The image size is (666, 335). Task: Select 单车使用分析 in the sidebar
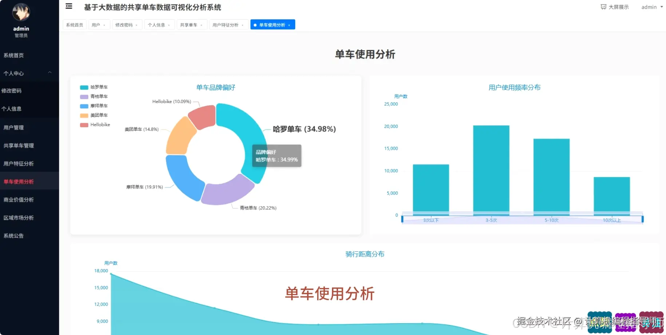click(29, 182)
